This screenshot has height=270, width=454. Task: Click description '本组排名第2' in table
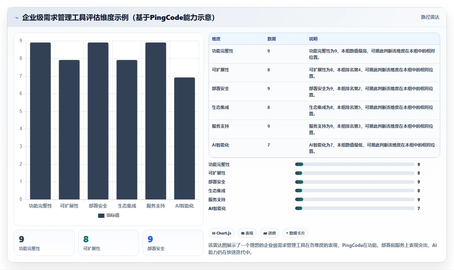point(349,89)
